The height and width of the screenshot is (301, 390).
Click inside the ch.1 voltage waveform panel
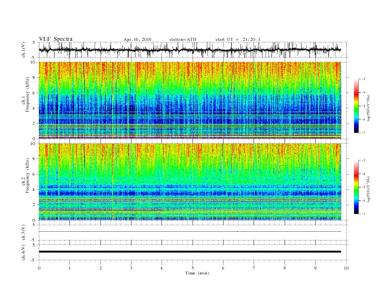[193, 50]
